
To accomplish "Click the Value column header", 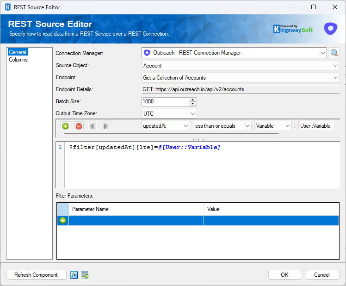I will [x=271, y=209].
